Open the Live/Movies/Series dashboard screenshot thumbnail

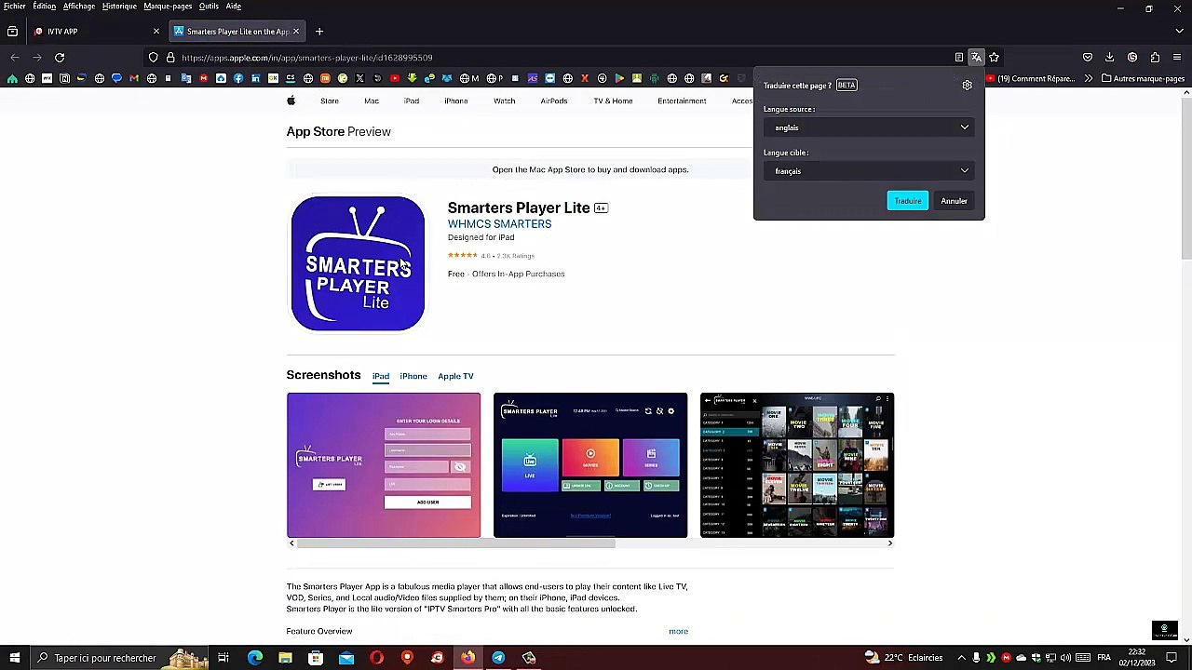pyautogui.click(x=590, y=465)
